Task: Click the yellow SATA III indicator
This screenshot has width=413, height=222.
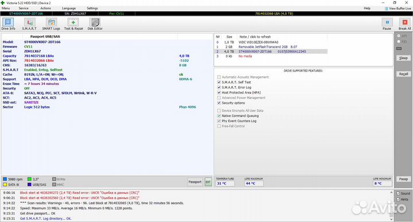Action: pyautogui.click(x=5, y=185)
